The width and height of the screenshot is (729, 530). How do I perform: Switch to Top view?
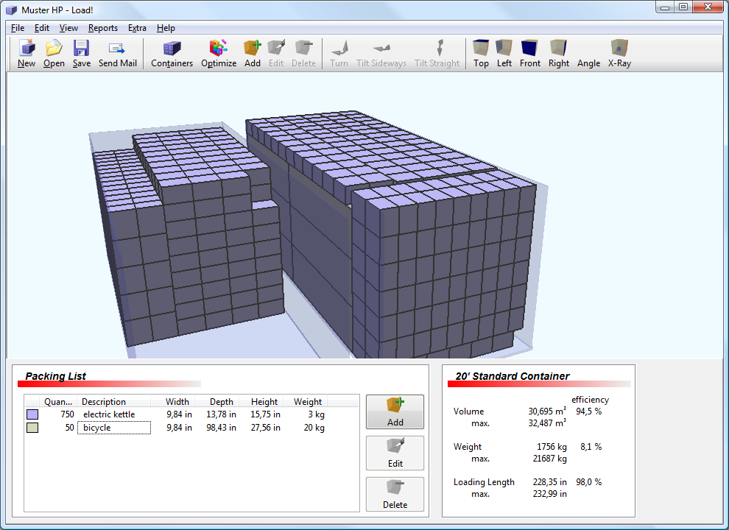coord(481,54)
